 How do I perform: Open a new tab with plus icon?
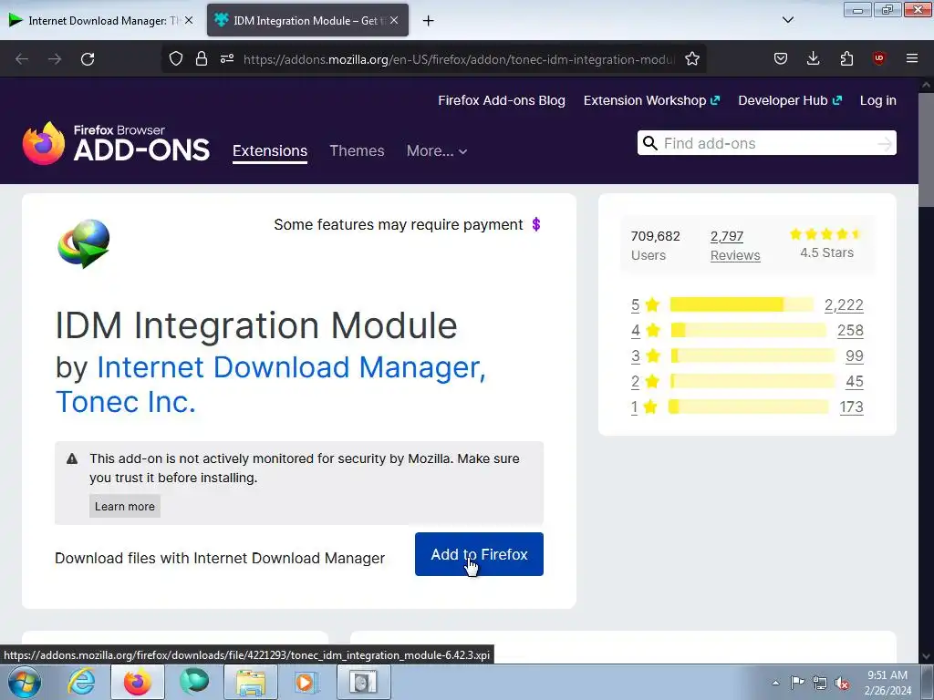429,21
